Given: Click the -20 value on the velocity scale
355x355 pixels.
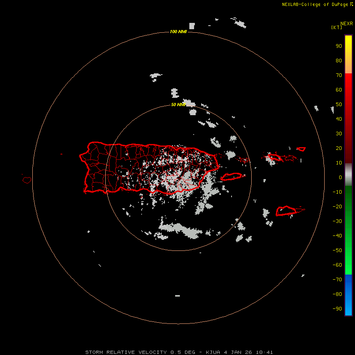Looking at the screenshot, I should 337,206.
